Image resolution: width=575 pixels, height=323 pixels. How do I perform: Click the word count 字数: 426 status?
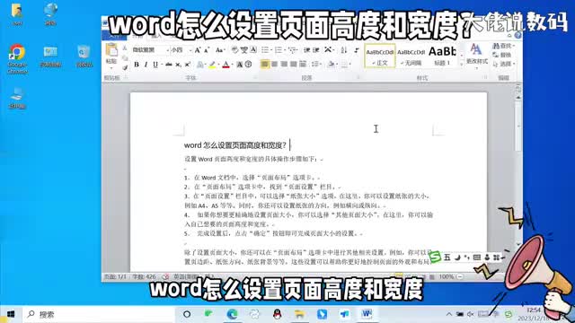144,277
